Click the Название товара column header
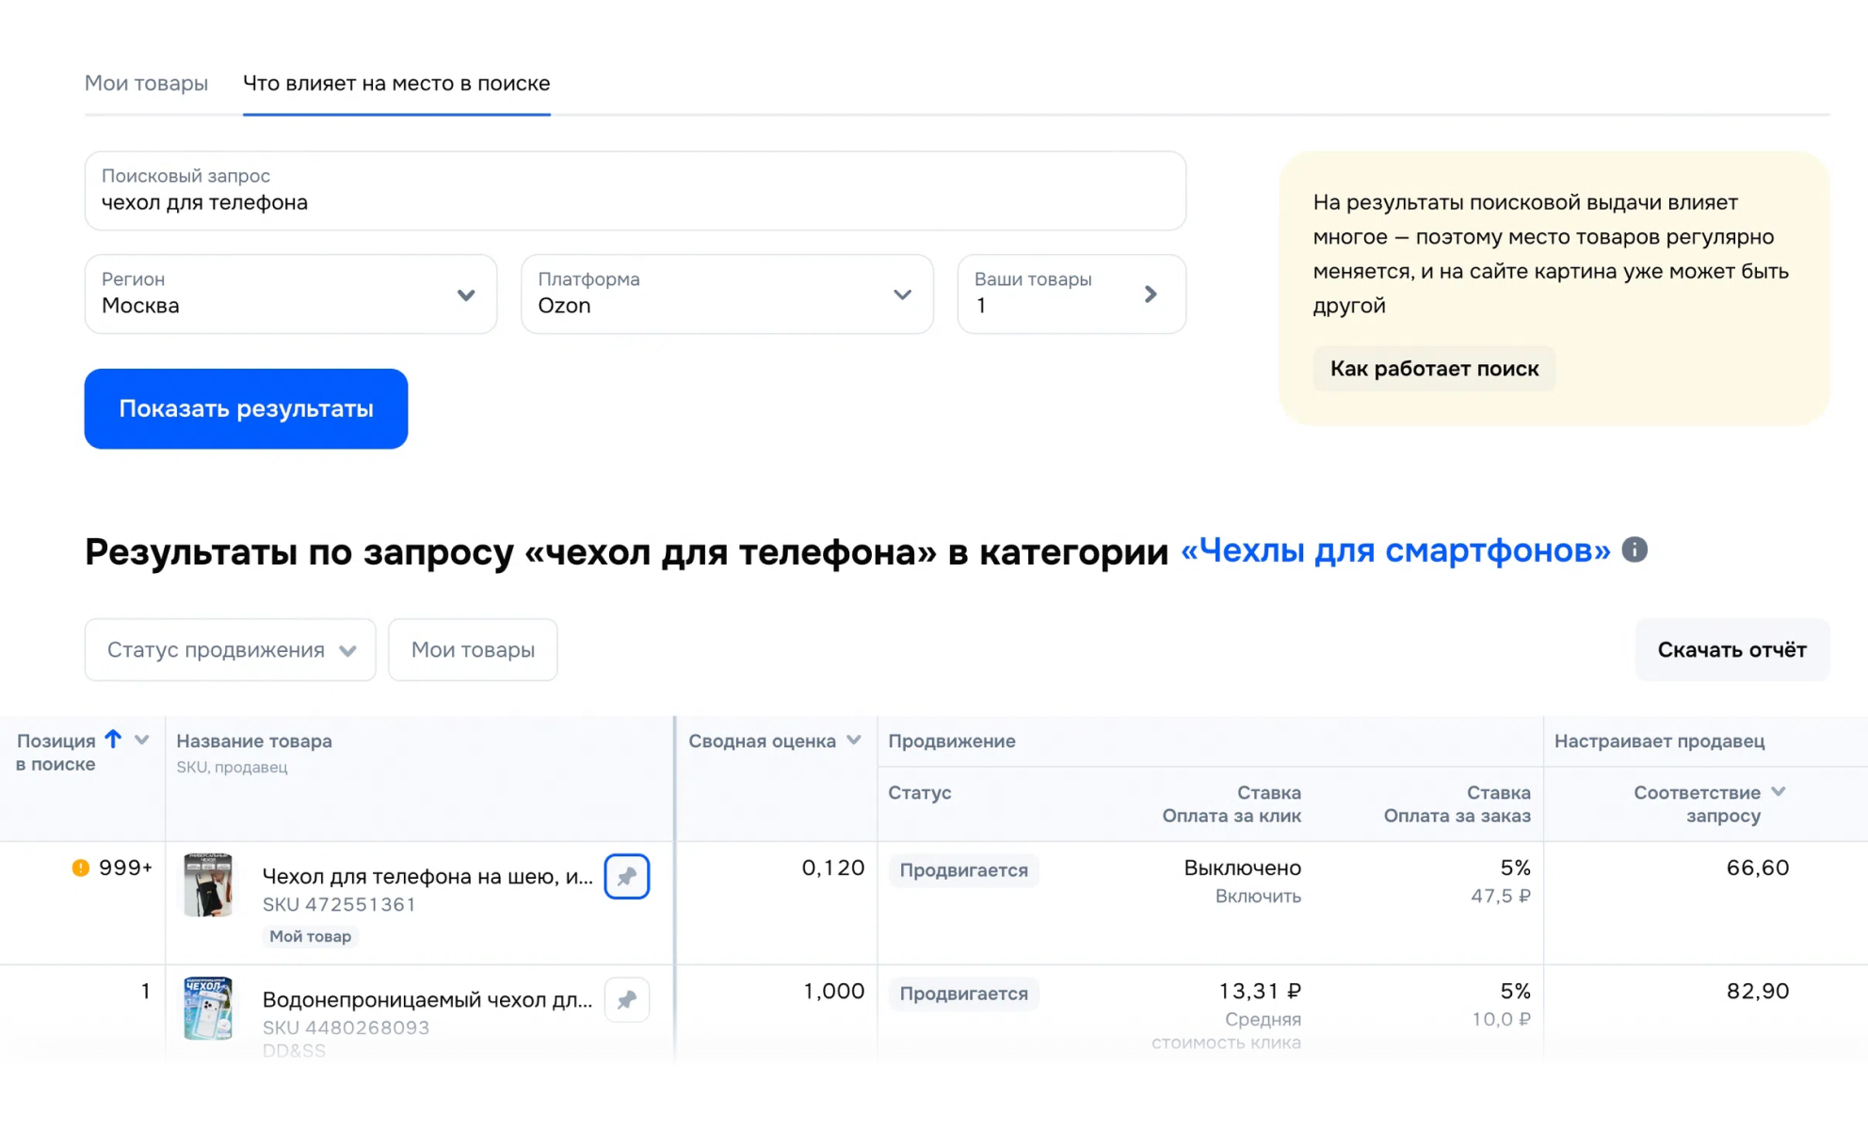This screenshot has height=1129, width=1868. click(x=254, y=740)
